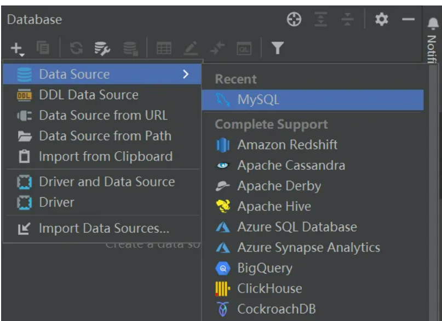Screen dimensions: 442x321
Task: Click the Refresh icon in Database toolbar
Action: point(76,48)
